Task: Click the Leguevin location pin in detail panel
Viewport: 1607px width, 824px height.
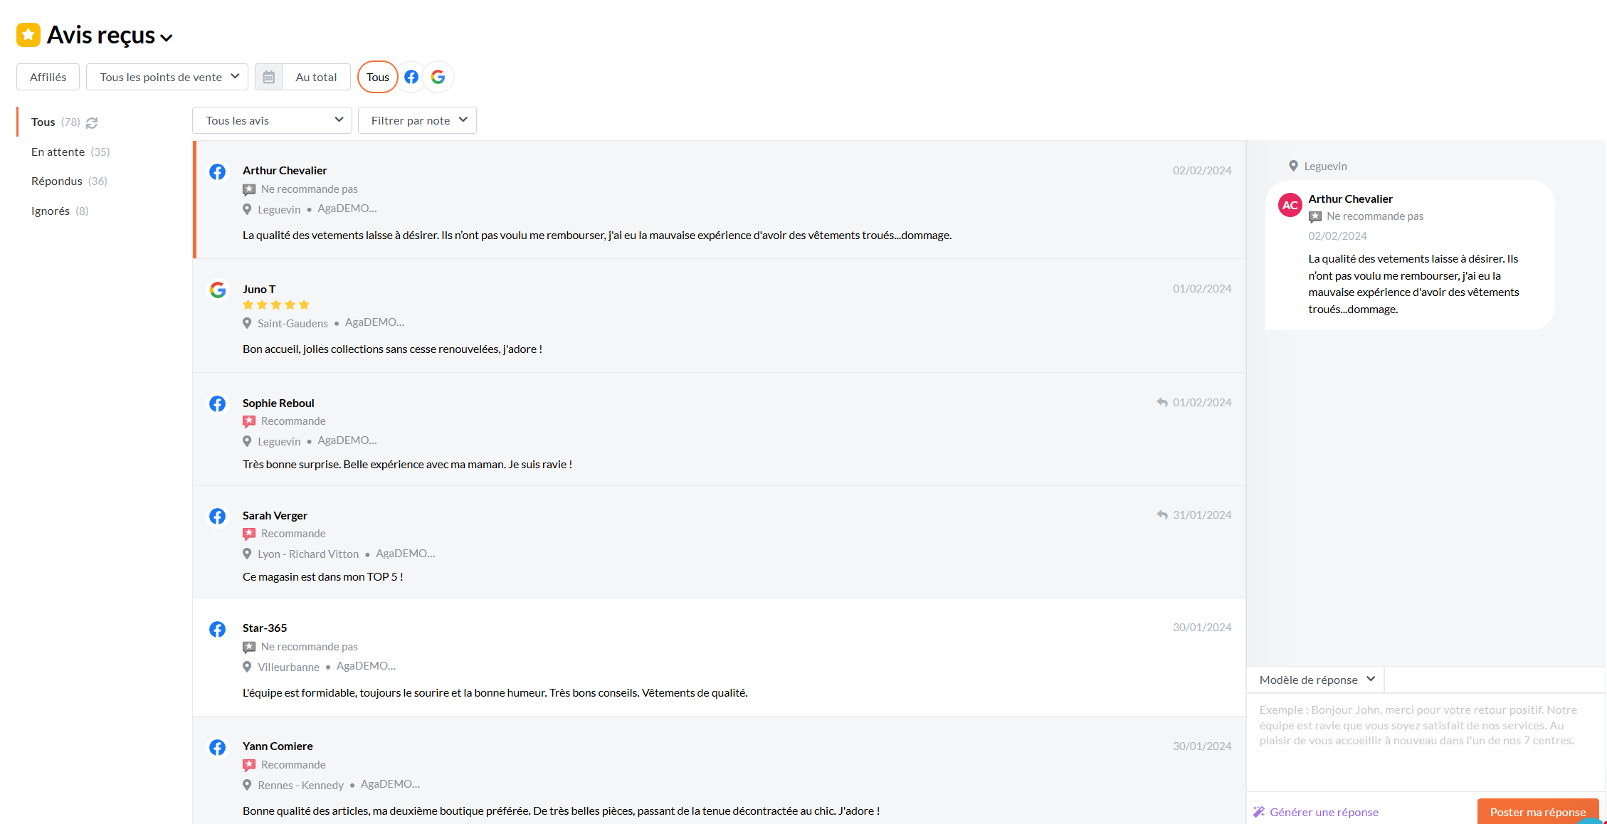Action: point(1293,166)
